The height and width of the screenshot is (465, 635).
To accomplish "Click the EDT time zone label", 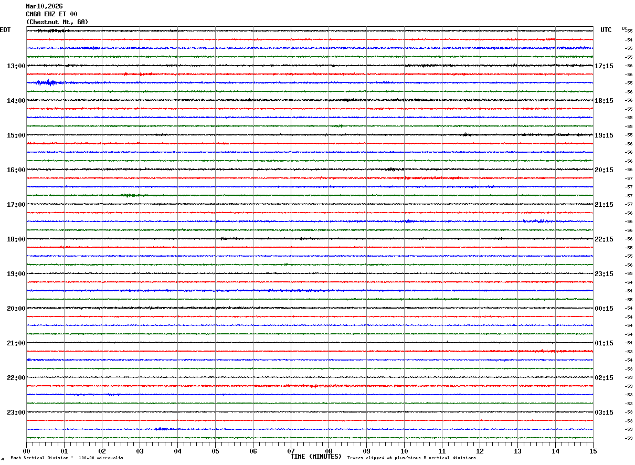I will (x=5, y=30).
